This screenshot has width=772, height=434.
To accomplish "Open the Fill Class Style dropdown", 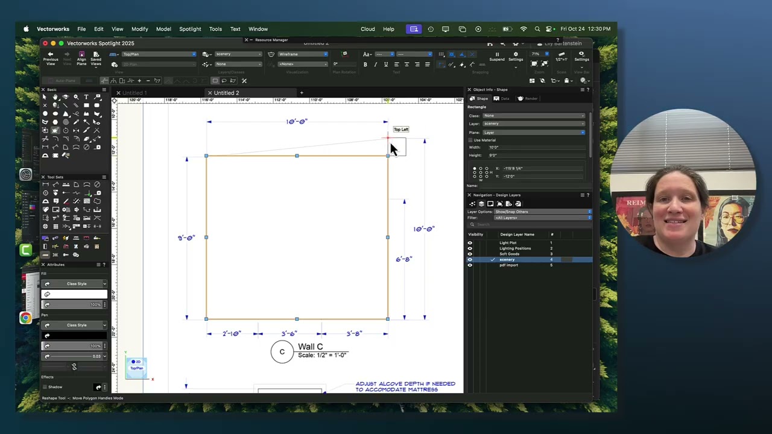I will point(74,284).
